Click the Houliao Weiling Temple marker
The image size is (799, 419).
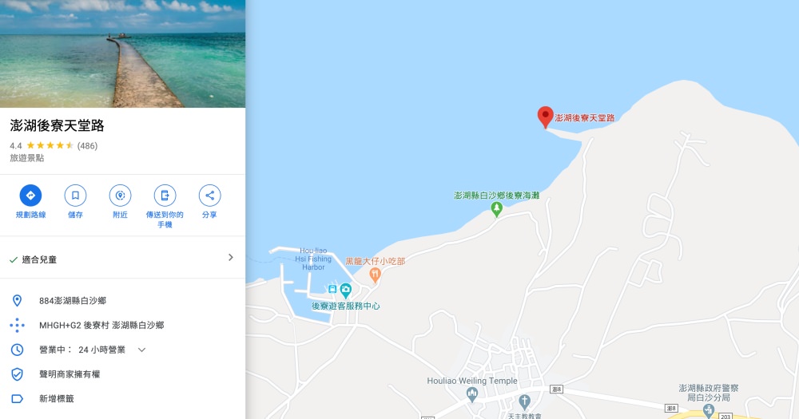(472, 394)
